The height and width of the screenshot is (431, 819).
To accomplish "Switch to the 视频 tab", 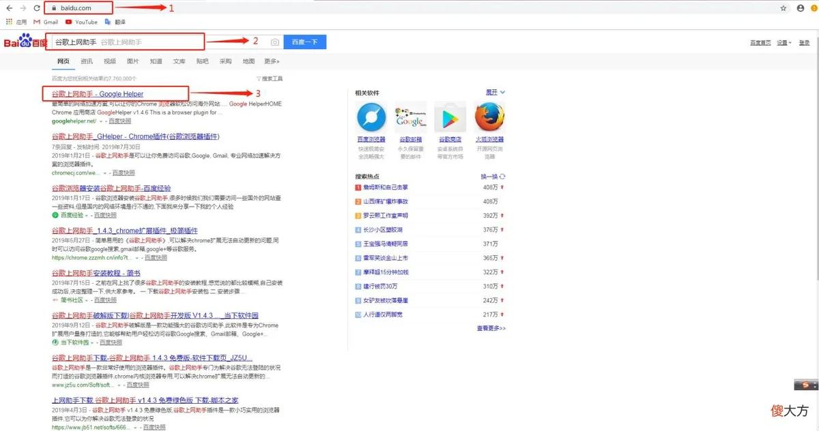I will pyautogui.click(x=110, y=61).
